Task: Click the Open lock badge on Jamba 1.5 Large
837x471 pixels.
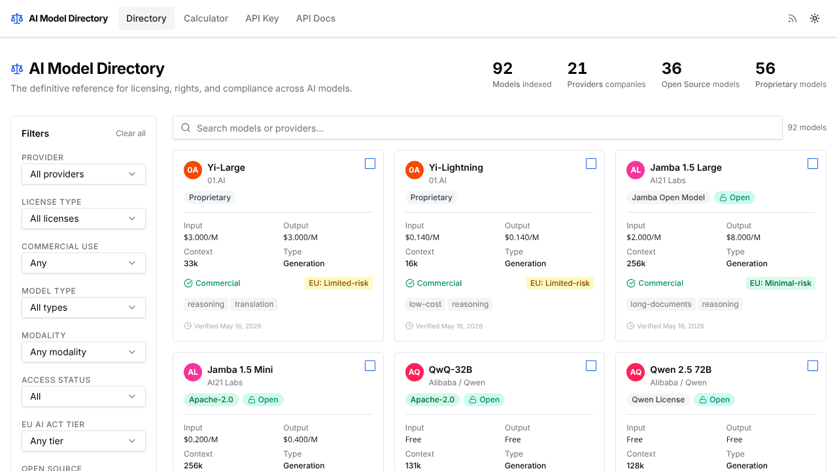Action: [x=734, y=198]
